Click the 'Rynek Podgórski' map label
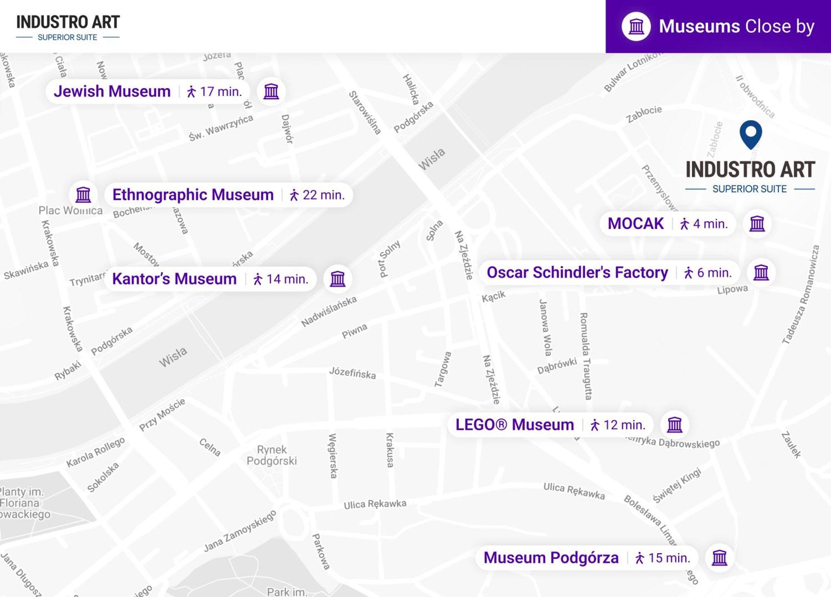The width and height of the screenshot is (831, 597). point(272,455)
